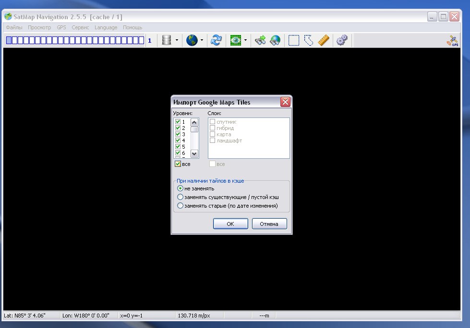Uncheck level 1 checkbox
Image resolution: width=470 pixels, height=328 pixels.
pyautogui.click(x=178, y=122)
